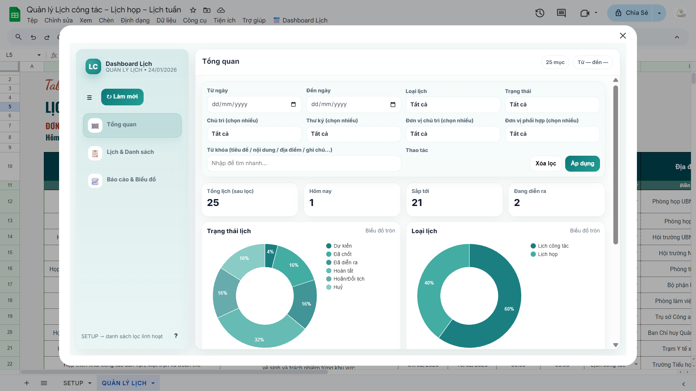Open the Loại lịch dropdown
The width and height of the screenshot is (696, 391).
click(x=452, y=105)
